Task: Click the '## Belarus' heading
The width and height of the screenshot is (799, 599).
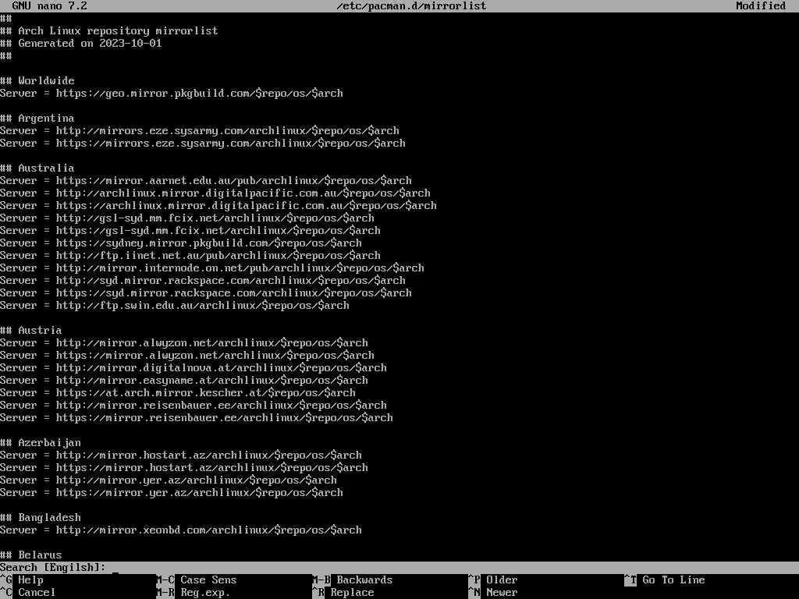Action: click(31, 555)
